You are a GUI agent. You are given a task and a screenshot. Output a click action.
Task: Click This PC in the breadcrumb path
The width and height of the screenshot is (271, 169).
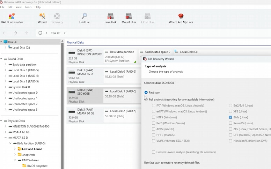click(56, 33)
